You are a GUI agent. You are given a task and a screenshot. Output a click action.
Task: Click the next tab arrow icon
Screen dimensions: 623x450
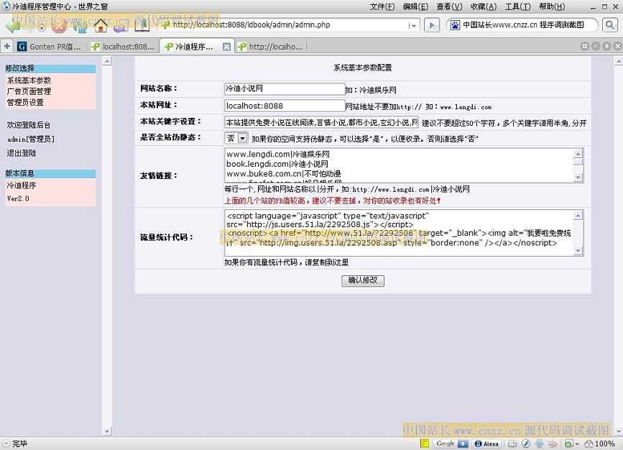click(606, 46)
